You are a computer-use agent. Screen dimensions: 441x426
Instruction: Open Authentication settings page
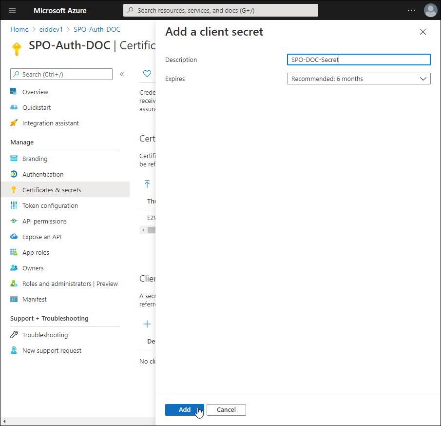pos(43,174)
